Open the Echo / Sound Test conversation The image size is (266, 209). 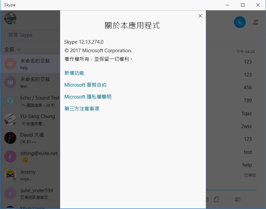pos(30,101)
